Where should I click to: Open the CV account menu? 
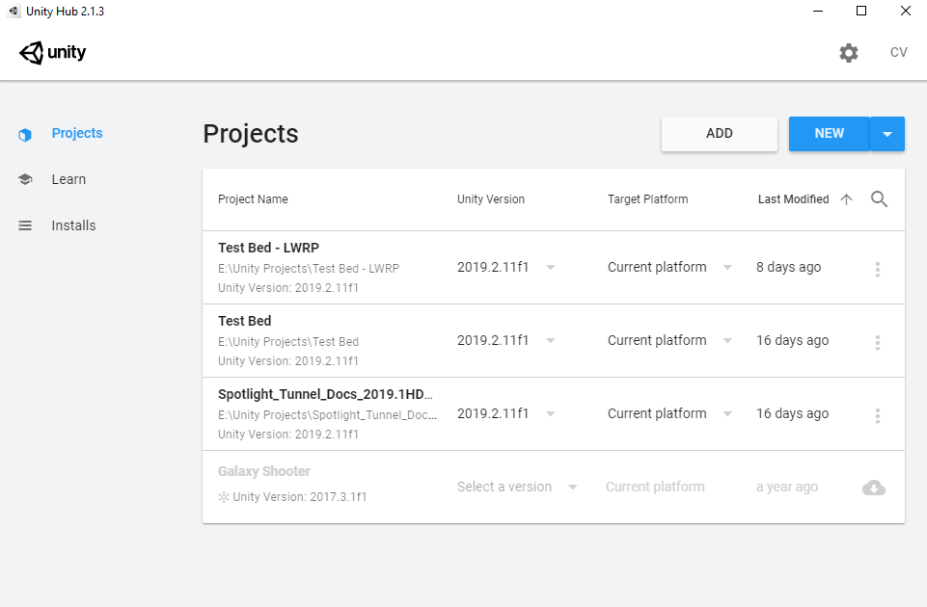898,53
